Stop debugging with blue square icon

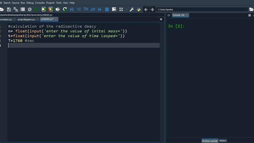[x=107, y=10]
